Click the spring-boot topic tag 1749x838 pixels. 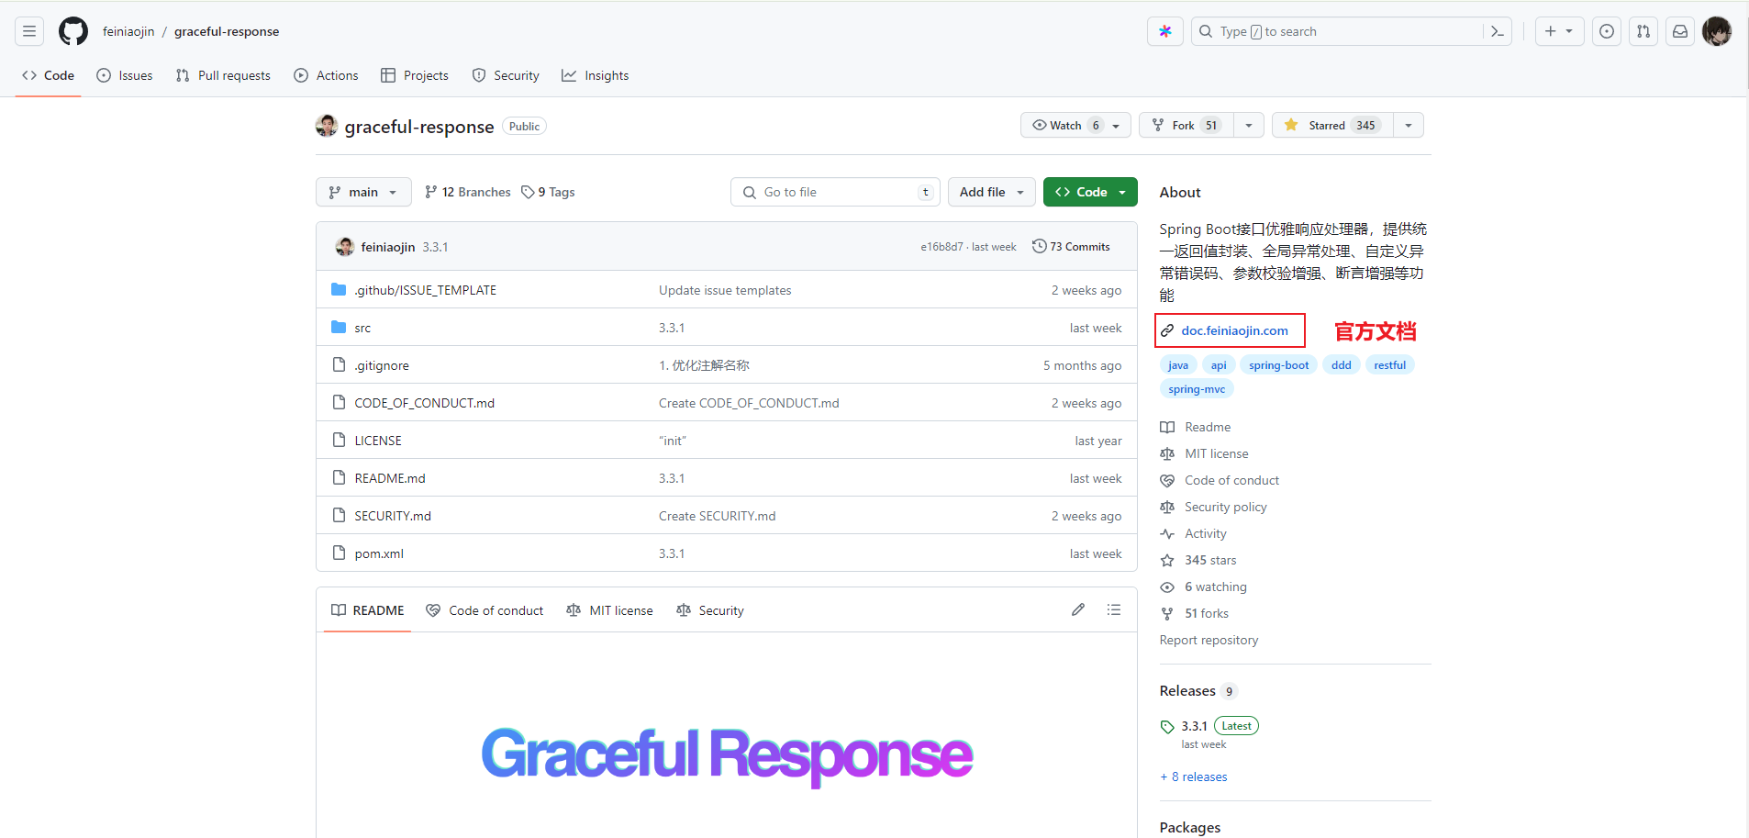[x=1278, y=364]
